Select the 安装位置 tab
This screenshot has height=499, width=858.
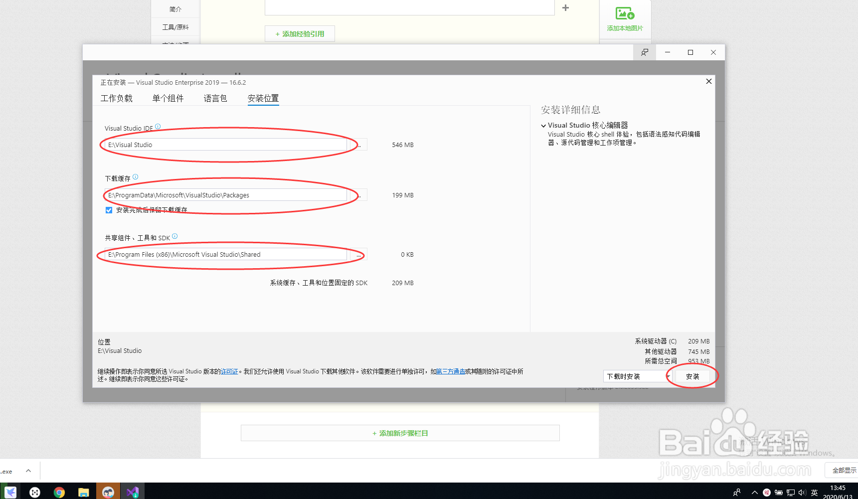point(263,98)
